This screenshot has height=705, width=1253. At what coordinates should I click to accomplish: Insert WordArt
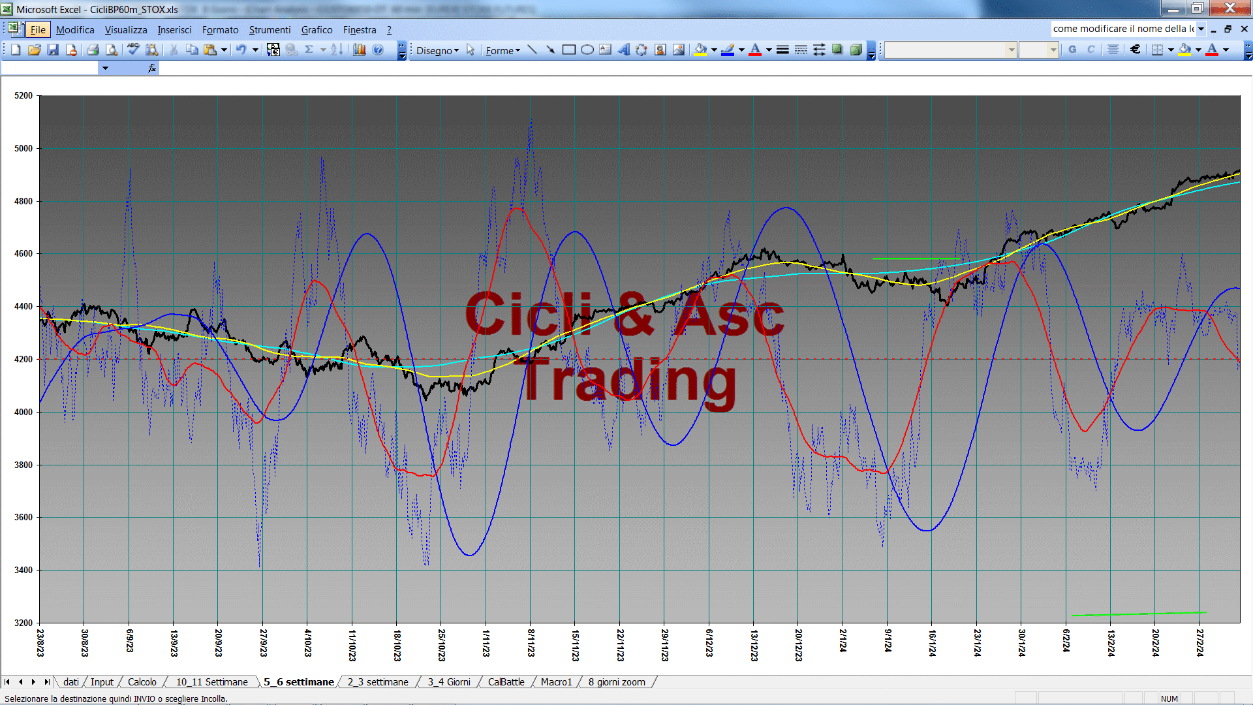pos(624,50)
